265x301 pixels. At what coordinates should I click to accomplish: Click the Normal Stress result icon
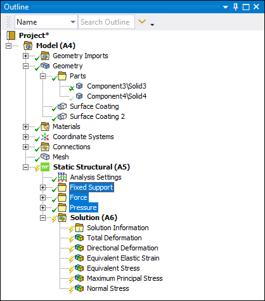(x=79, y=288)
